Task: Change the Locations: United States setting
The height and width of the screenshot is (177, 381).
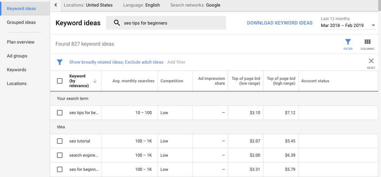Action: point(88,5)
